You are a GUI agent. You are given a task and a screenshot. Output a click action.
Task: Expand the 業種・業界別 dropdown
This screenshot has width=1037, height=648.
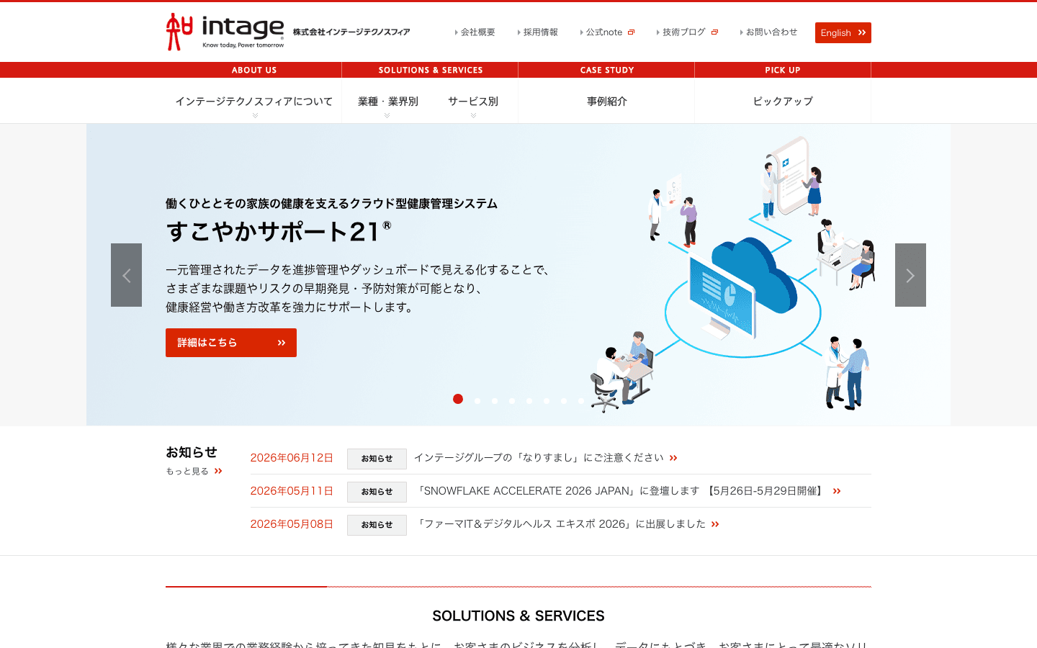point(387,102)
